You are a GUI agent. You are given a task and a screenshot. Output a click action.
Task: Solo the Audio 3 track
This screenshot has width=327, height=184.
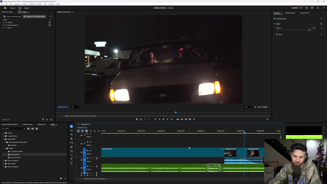click(94, 166)
